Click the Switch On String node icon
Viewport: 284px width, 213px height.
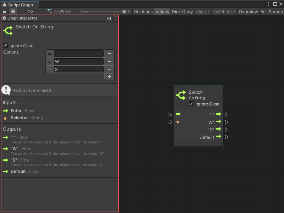(x=8, y=31)
